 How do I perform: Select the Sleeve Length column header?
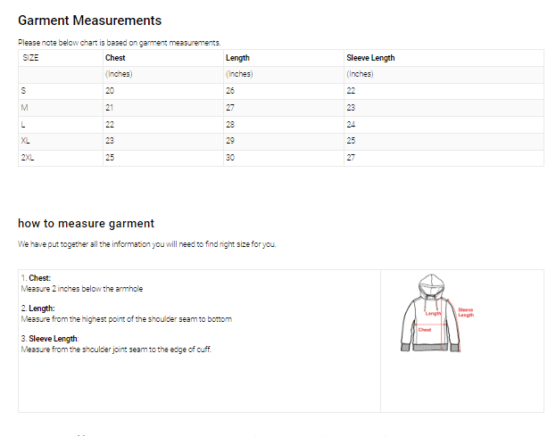tap(370, 58)
